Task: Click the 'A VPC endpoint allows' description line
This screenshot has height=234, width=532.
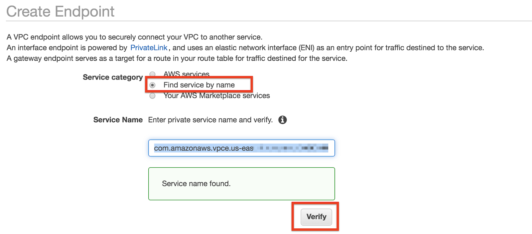Action: (x=135, y=37)
